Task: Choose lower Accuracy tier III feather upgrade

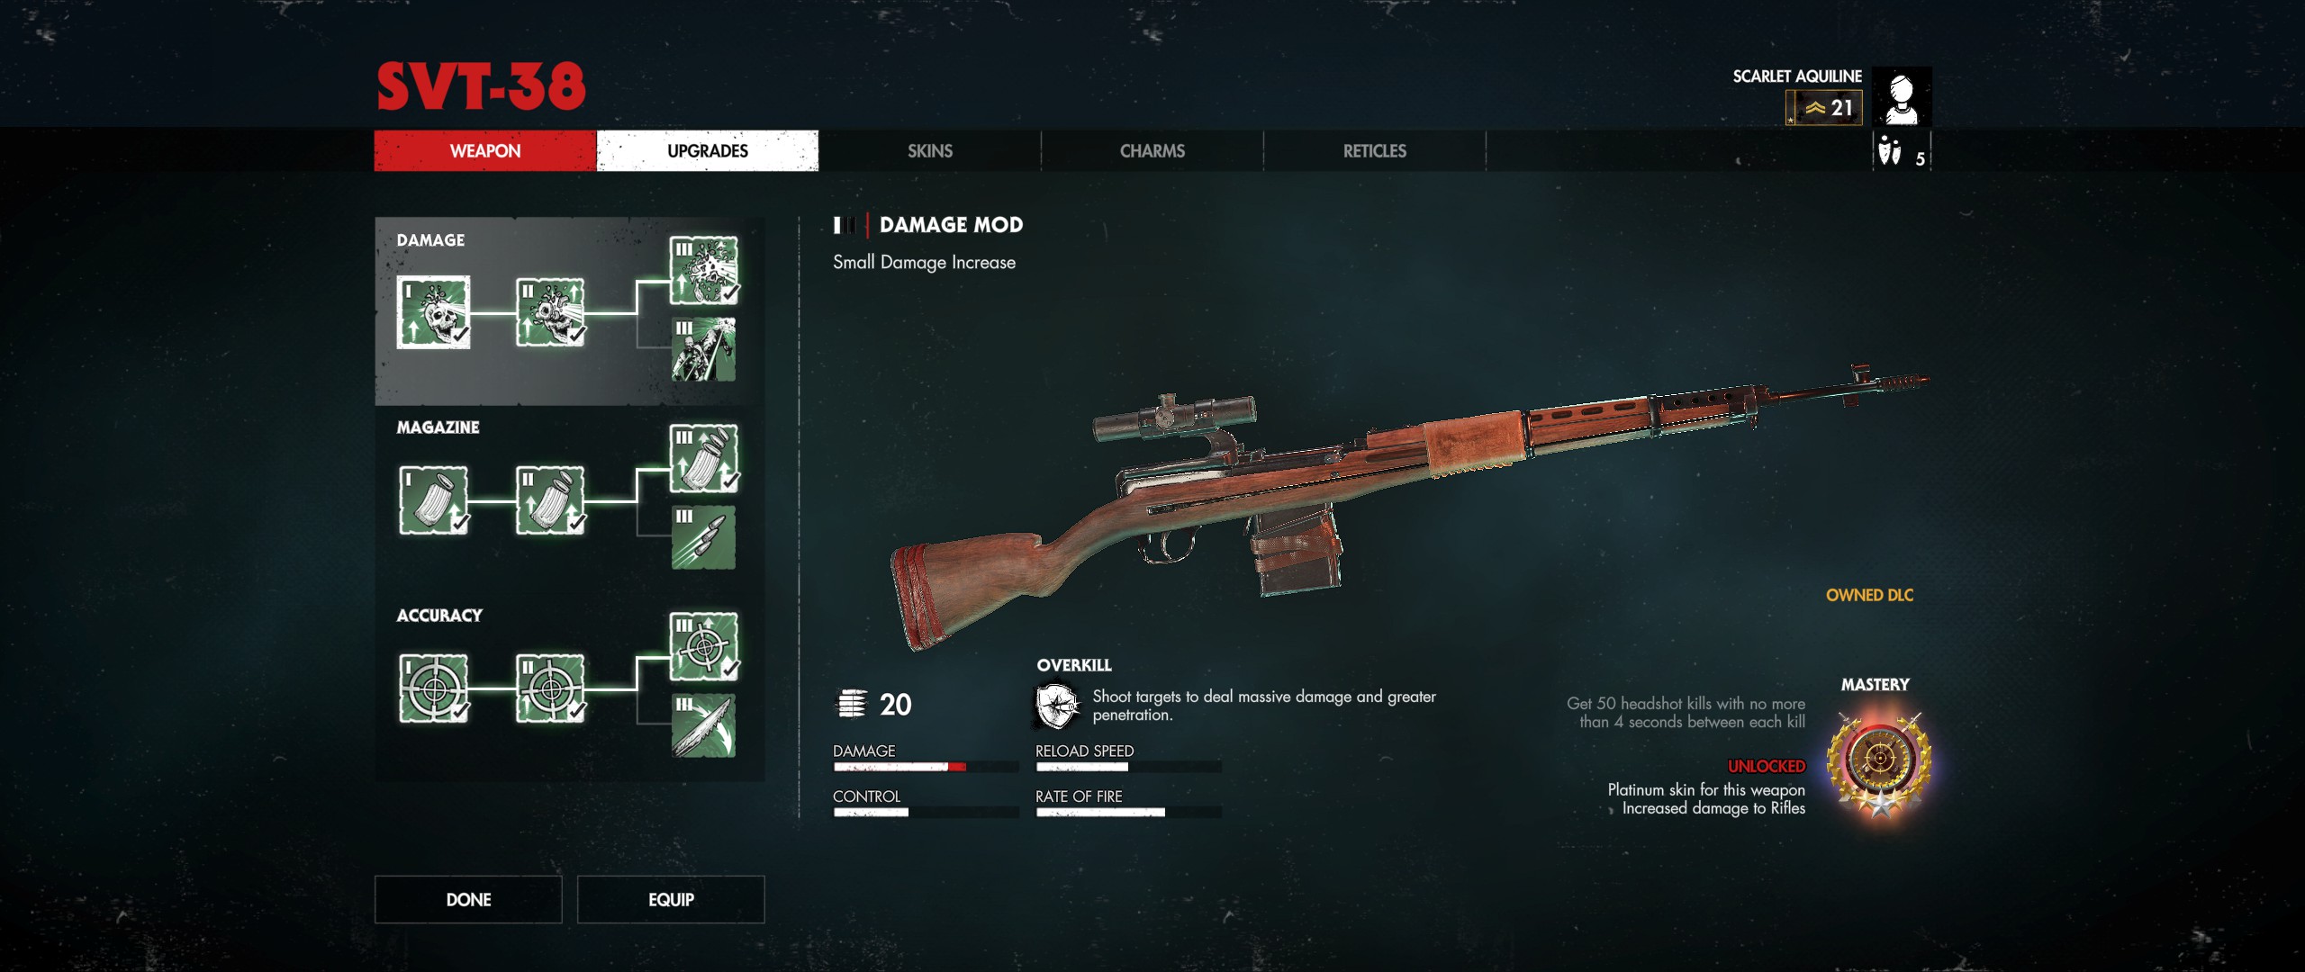Action: 703,725
